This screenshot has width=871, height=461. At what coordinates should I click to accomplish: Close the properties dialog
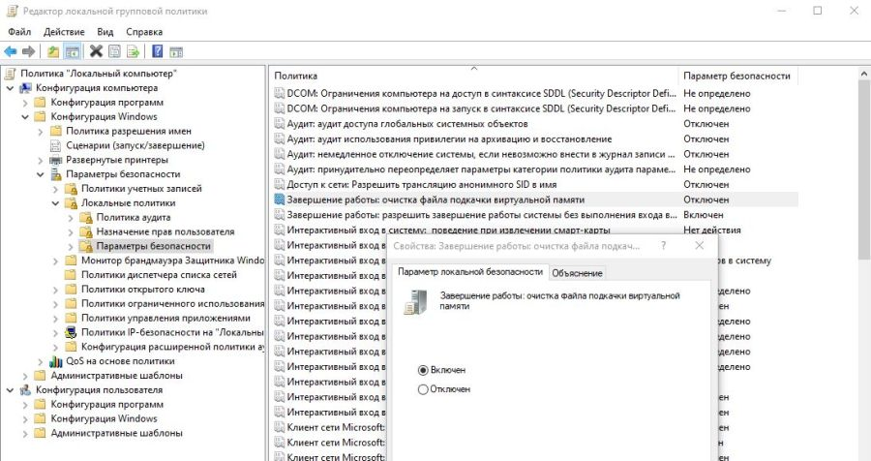pyautogui.click(x=700, y=245)
